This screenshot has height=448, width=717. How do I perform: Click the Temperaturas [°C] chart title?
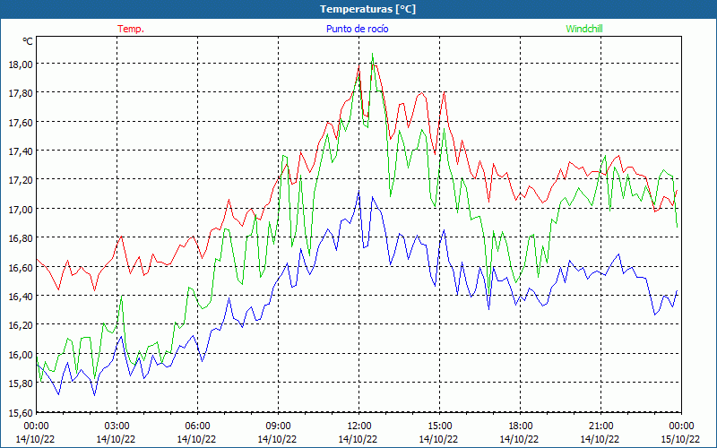(367, 9)
